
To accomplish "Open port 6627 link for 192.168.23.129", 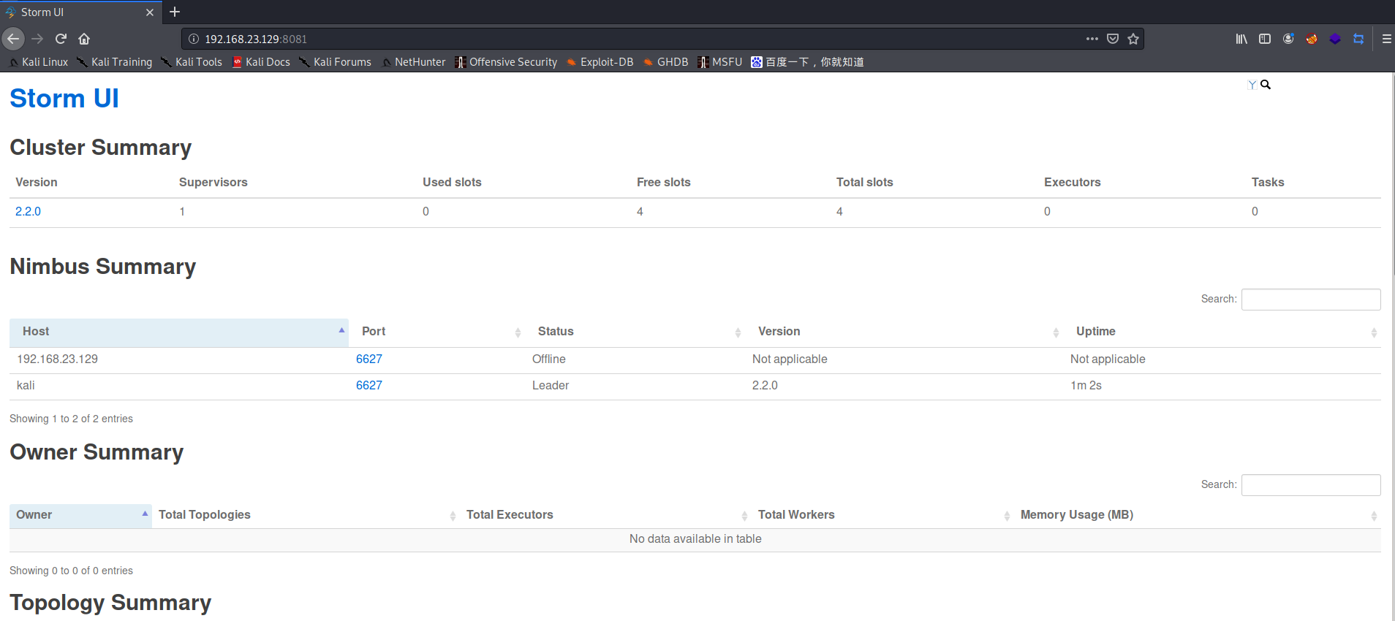I will (369, 359).
